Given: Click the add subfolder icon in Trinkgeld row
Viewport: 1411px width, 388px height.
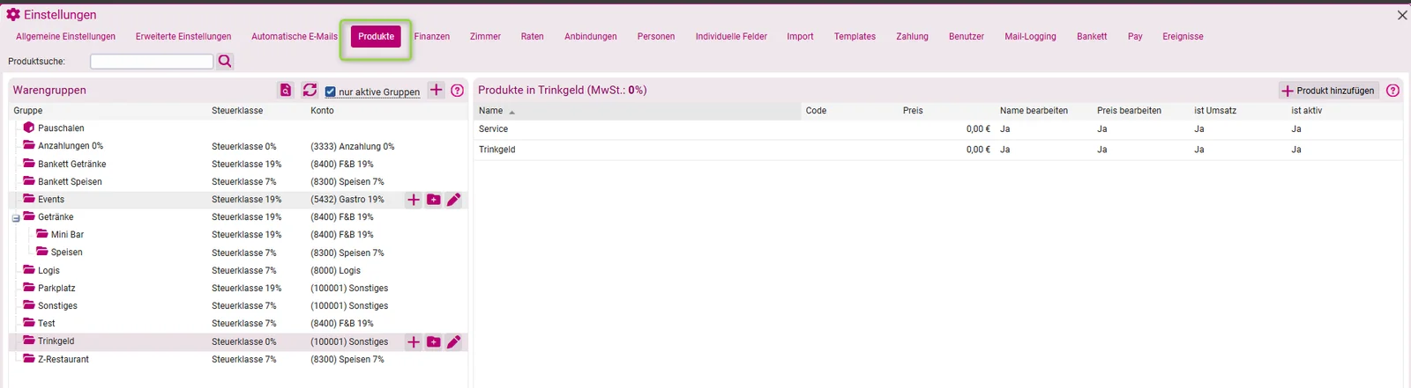Looking at the screenshot, I should pyautogui.click(x=434, y=341).
